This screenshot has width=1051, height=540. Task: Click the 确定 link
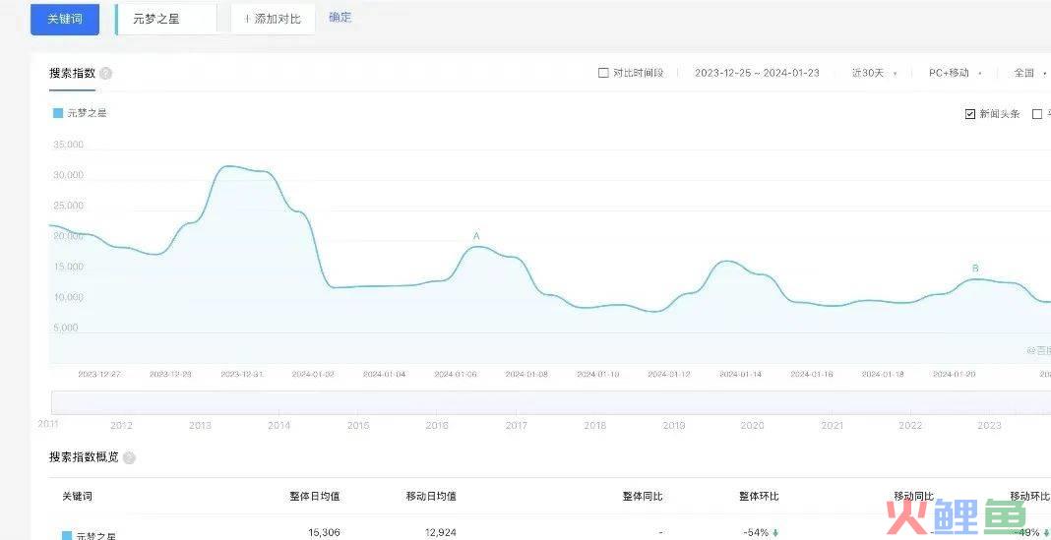click(340, 18)
